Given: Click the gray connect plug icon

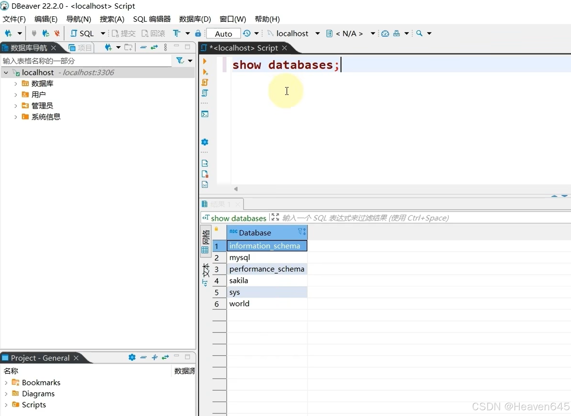Looking at the screenshot, I should pos(34,33).
